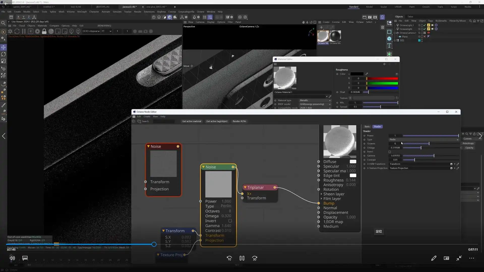The width and height of the screenshot is (484, 272).
Task: Toggle Invert checkbox on Noise node
Action: (230, 221)
